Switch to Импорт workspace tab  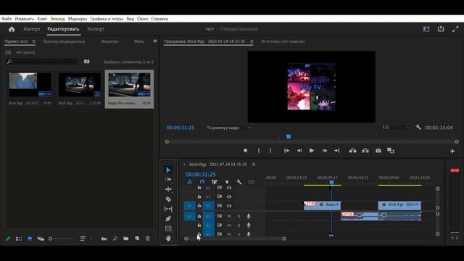coord(32,29)
